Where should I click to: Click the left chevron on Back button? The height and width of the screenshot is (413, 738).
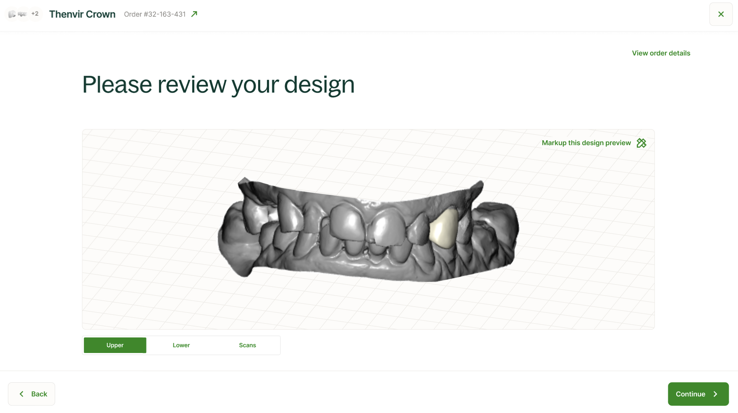pos(21,394)
